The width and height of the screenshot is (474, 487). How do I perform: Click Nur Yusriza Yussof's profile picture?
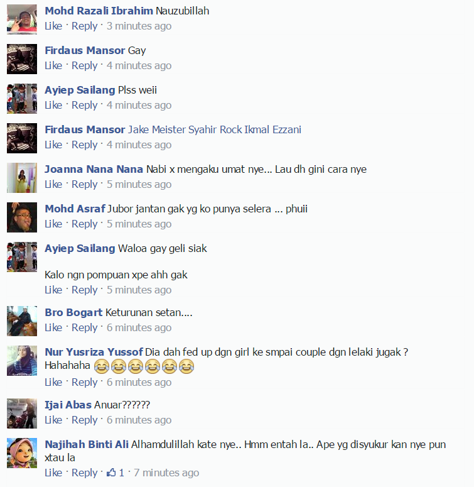[x=22, y=361]
